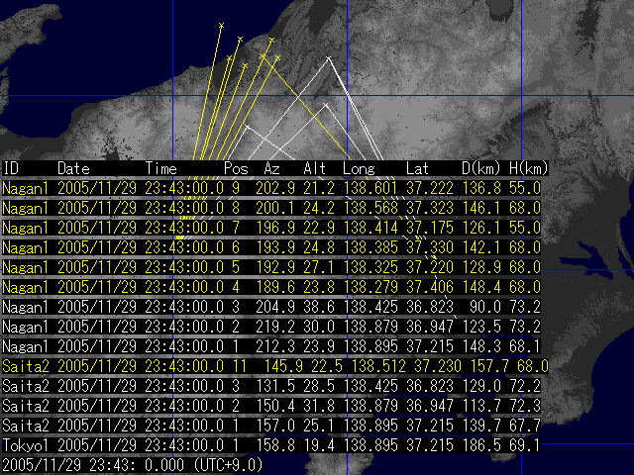Click longitude value 138.279

370,287
